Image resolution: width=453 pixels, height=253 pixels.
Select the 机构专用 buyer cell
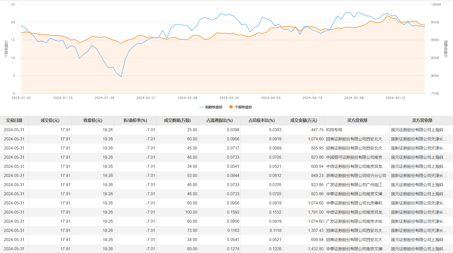(x=334, y=130)
